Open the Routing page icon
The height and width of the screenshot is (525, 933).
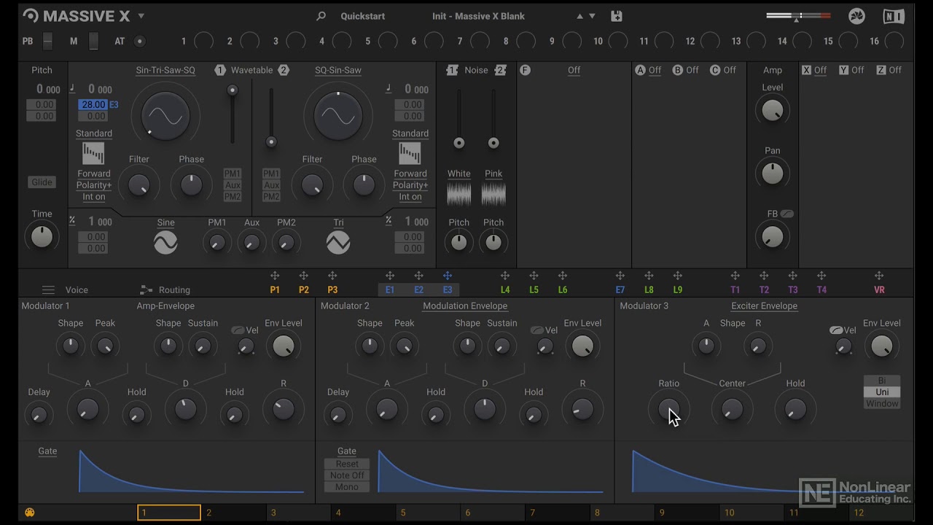(x=146, y=289)
